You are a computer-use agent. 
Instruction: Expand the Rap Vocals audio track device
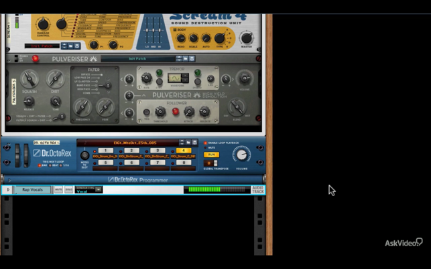(8, 189)
